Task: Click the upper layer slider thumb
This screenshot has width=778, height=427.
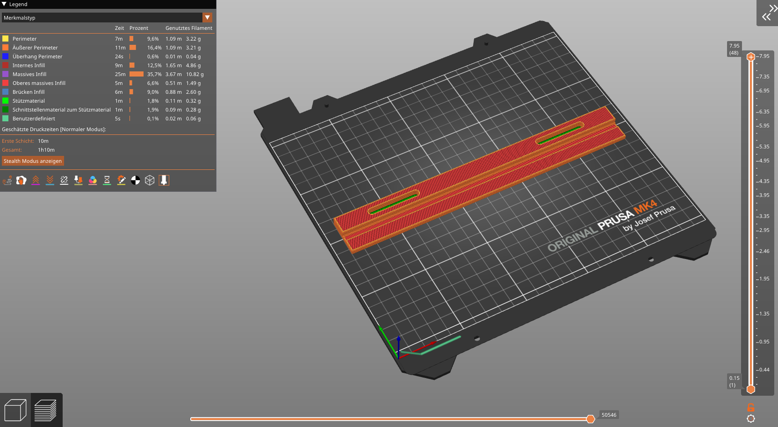Action: coord(751,57)
